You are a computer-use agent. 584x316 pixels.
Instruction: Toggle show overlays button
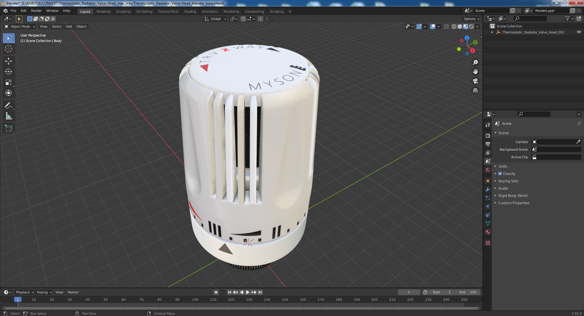(433, 26)
